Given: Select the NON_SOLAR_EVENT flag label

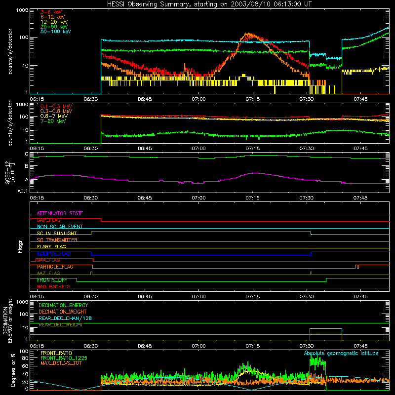Looking at the screenshot, I should click(x=60, y=227).
